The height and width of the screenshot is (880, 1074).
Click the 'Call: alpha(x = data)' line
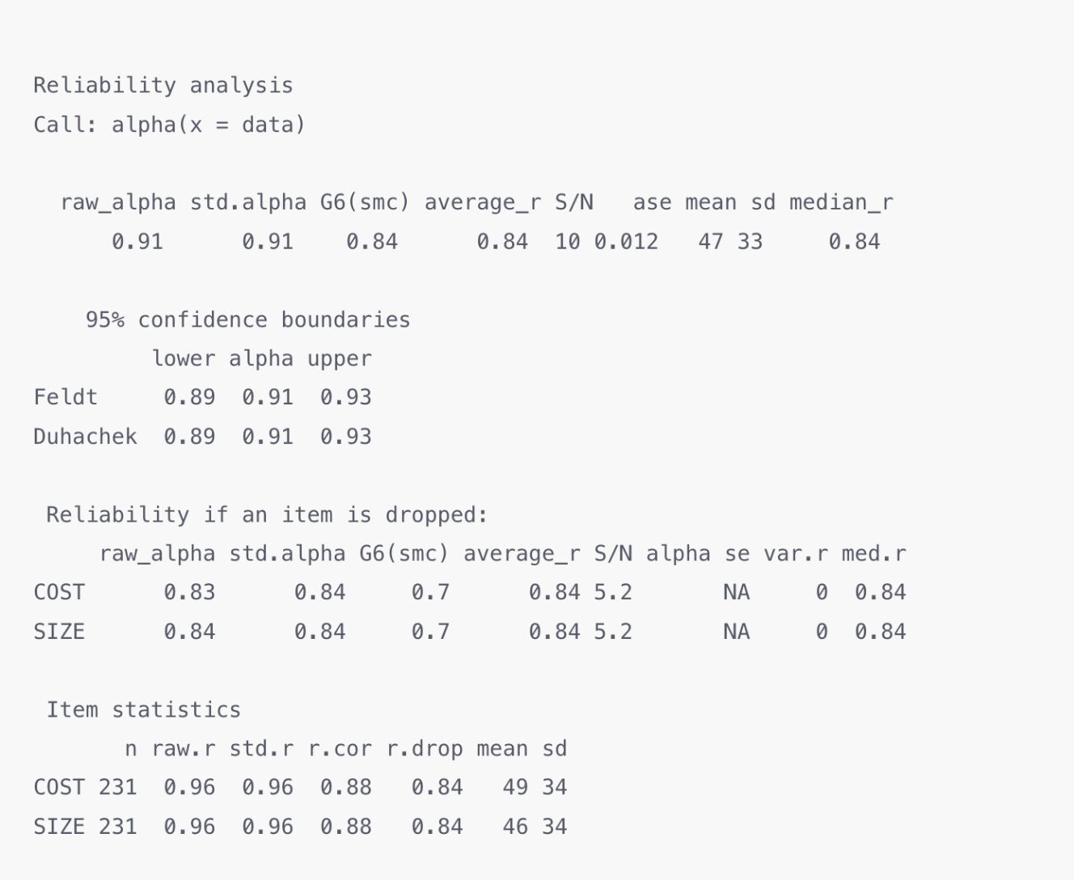click(170, 125)
